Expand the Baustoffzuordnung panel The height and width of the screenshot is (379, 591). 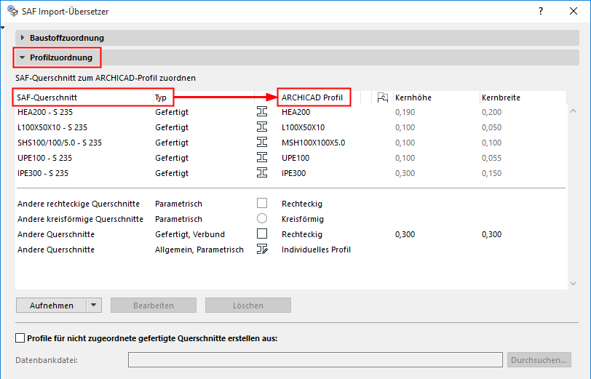pyautogui.click(x=23, y=38)
